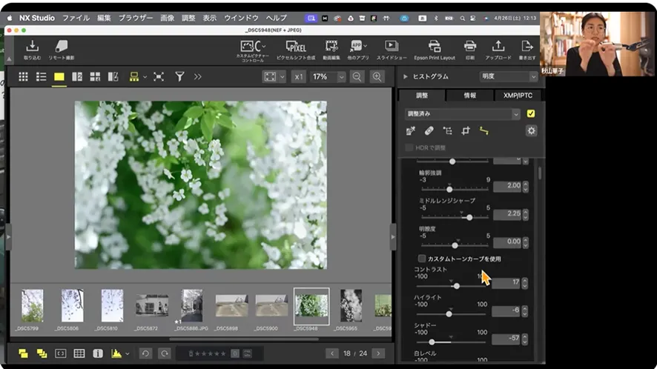Open the histogram channel (明度) dropdown
Screen dimensions: 657x369
pos(508,76)
